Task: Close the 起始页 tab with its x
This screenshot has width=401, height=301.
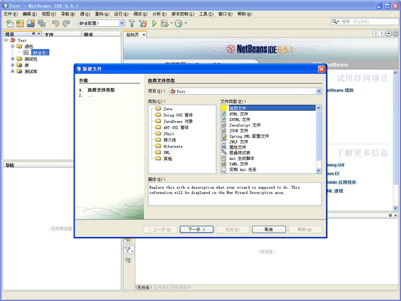Action: coord(144,35)
